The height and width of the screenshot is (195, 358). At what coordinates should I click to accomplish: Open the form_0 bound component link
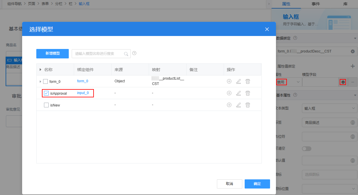[83, 81]
